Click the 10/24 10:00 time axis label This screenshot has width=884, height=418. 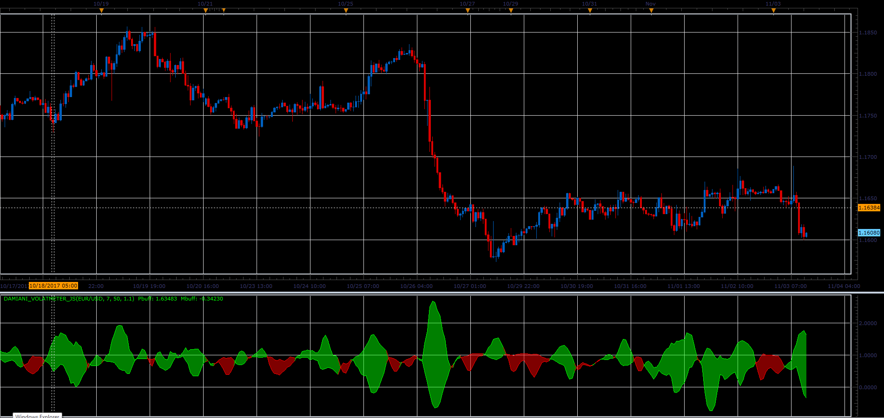tap(310, 286)
